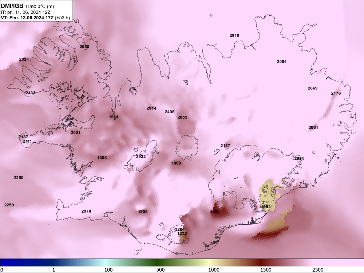
Task: Click the DMI/IGB title label
Action: tap(12, 6)
